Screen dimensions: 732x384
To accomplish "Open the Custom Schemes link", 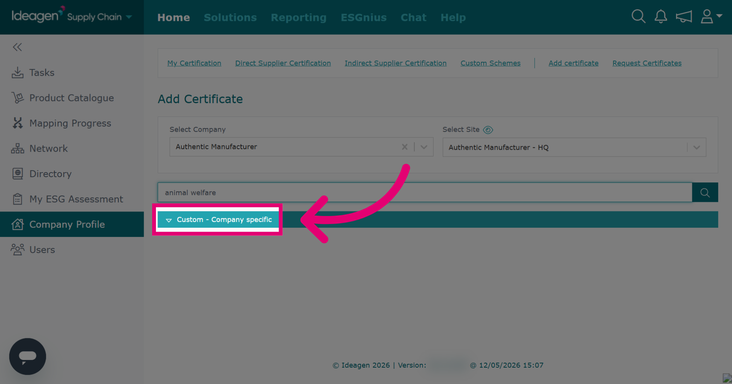I will coord(490,63).
